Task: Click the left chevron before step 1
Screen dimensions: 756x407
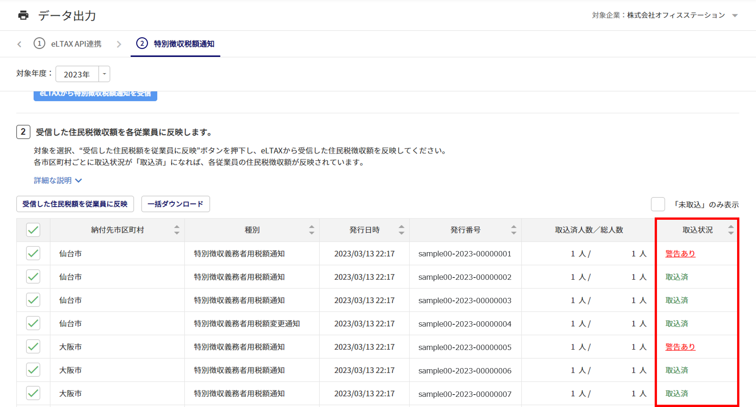Action: (x=19, y=44)
